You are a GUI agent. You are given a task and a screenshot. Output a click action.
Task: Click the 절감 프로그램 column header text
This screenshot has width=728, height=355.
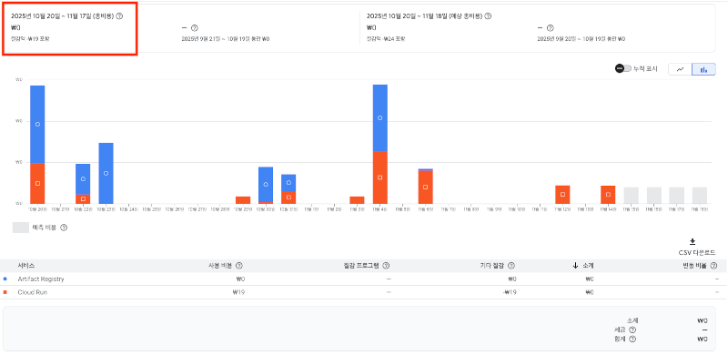360,266
